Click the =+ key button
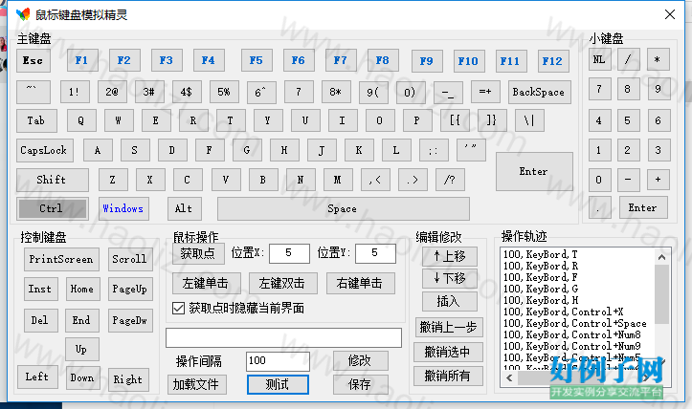This screenshot has height=409, width=692. pyautogui.click(x=485, y=92)
